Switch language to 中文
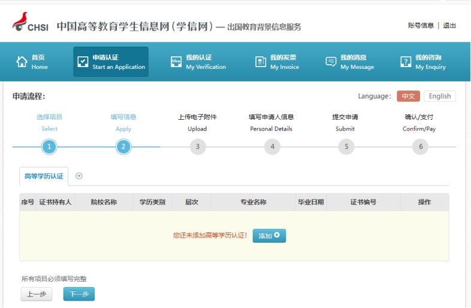This screenshot has width=471, height=308. pyautogui.click(x=408, y=96)
